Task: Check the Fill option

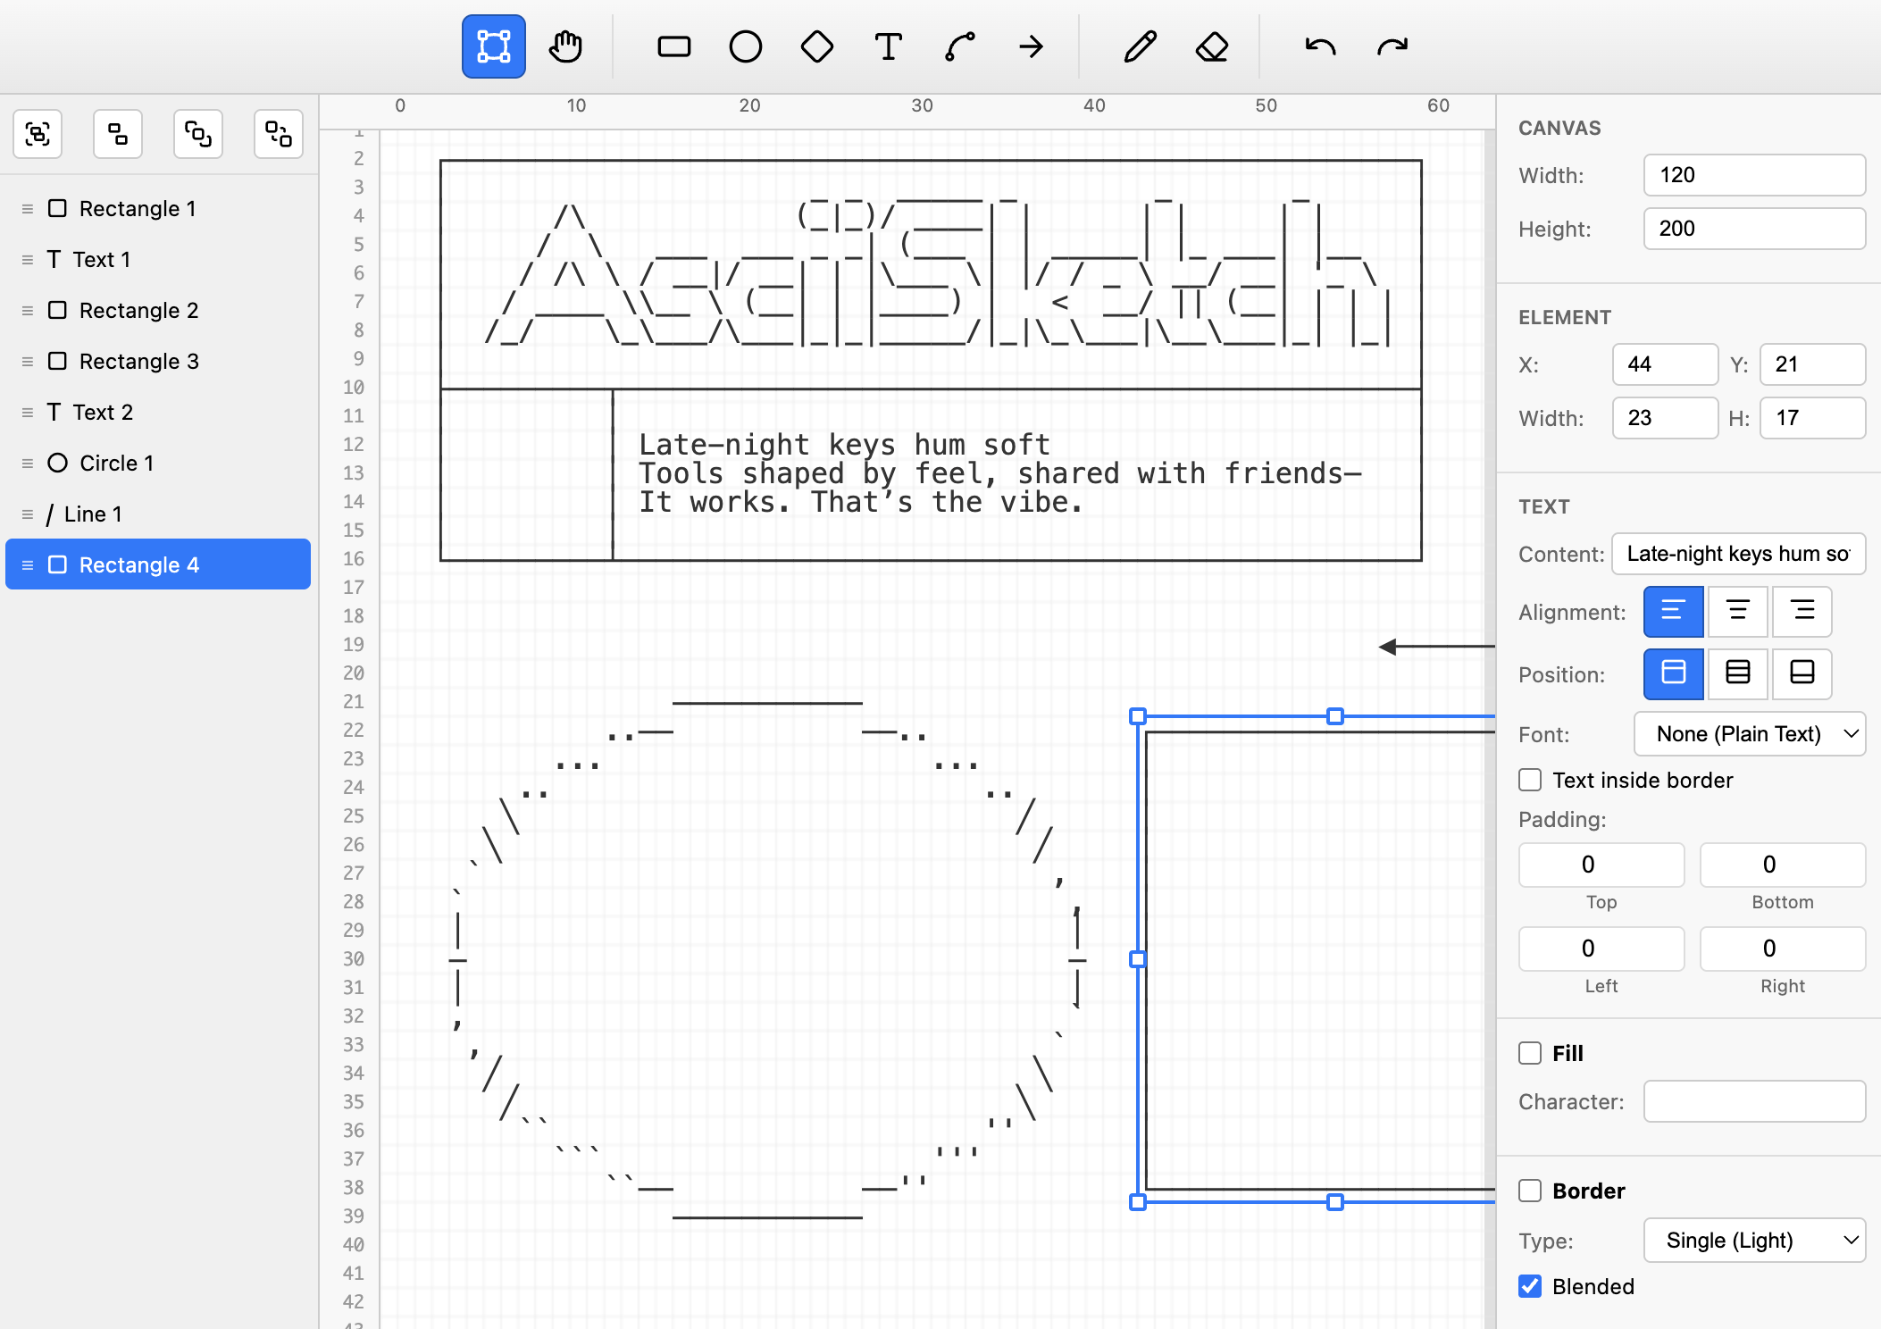Action: point(1530,1053)
